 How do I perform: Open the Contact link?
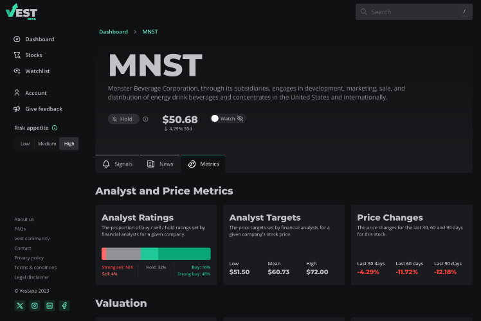23,248
